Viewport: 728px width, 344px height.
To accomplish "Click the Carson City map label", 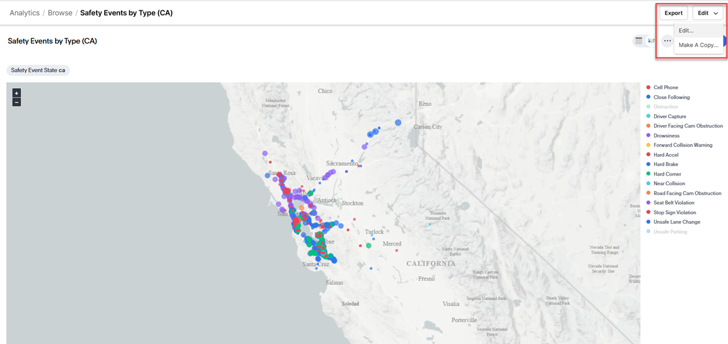I will (428, 127).
